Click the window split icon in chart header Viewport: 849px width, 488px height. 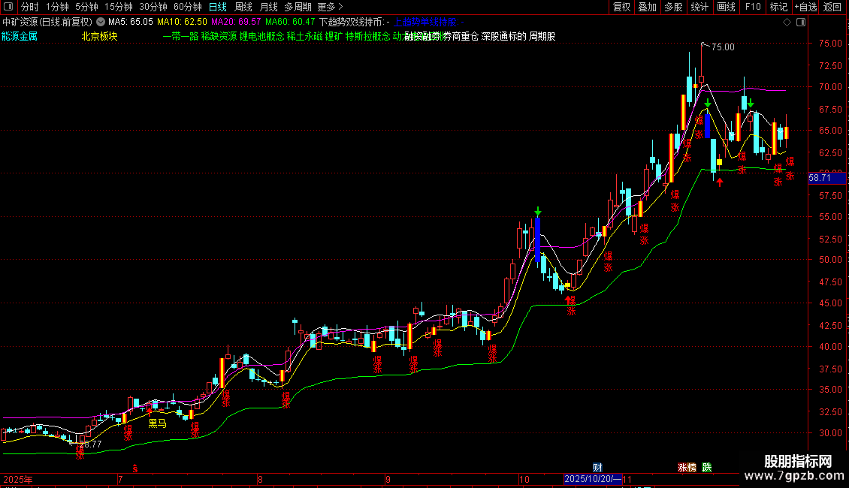point(801,23)
